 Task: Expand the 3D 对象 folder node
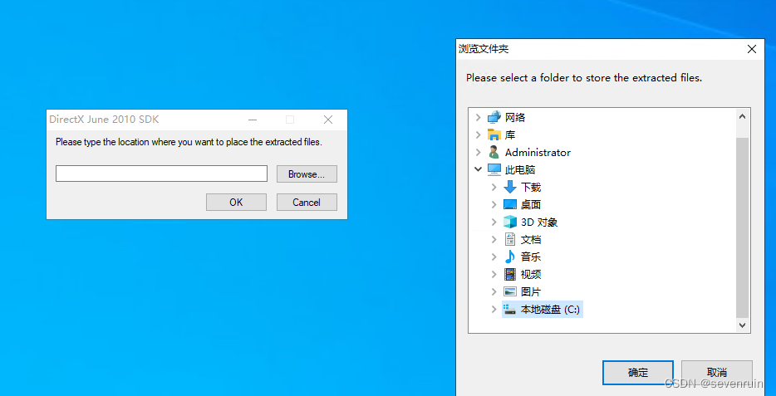click(494, 222)
